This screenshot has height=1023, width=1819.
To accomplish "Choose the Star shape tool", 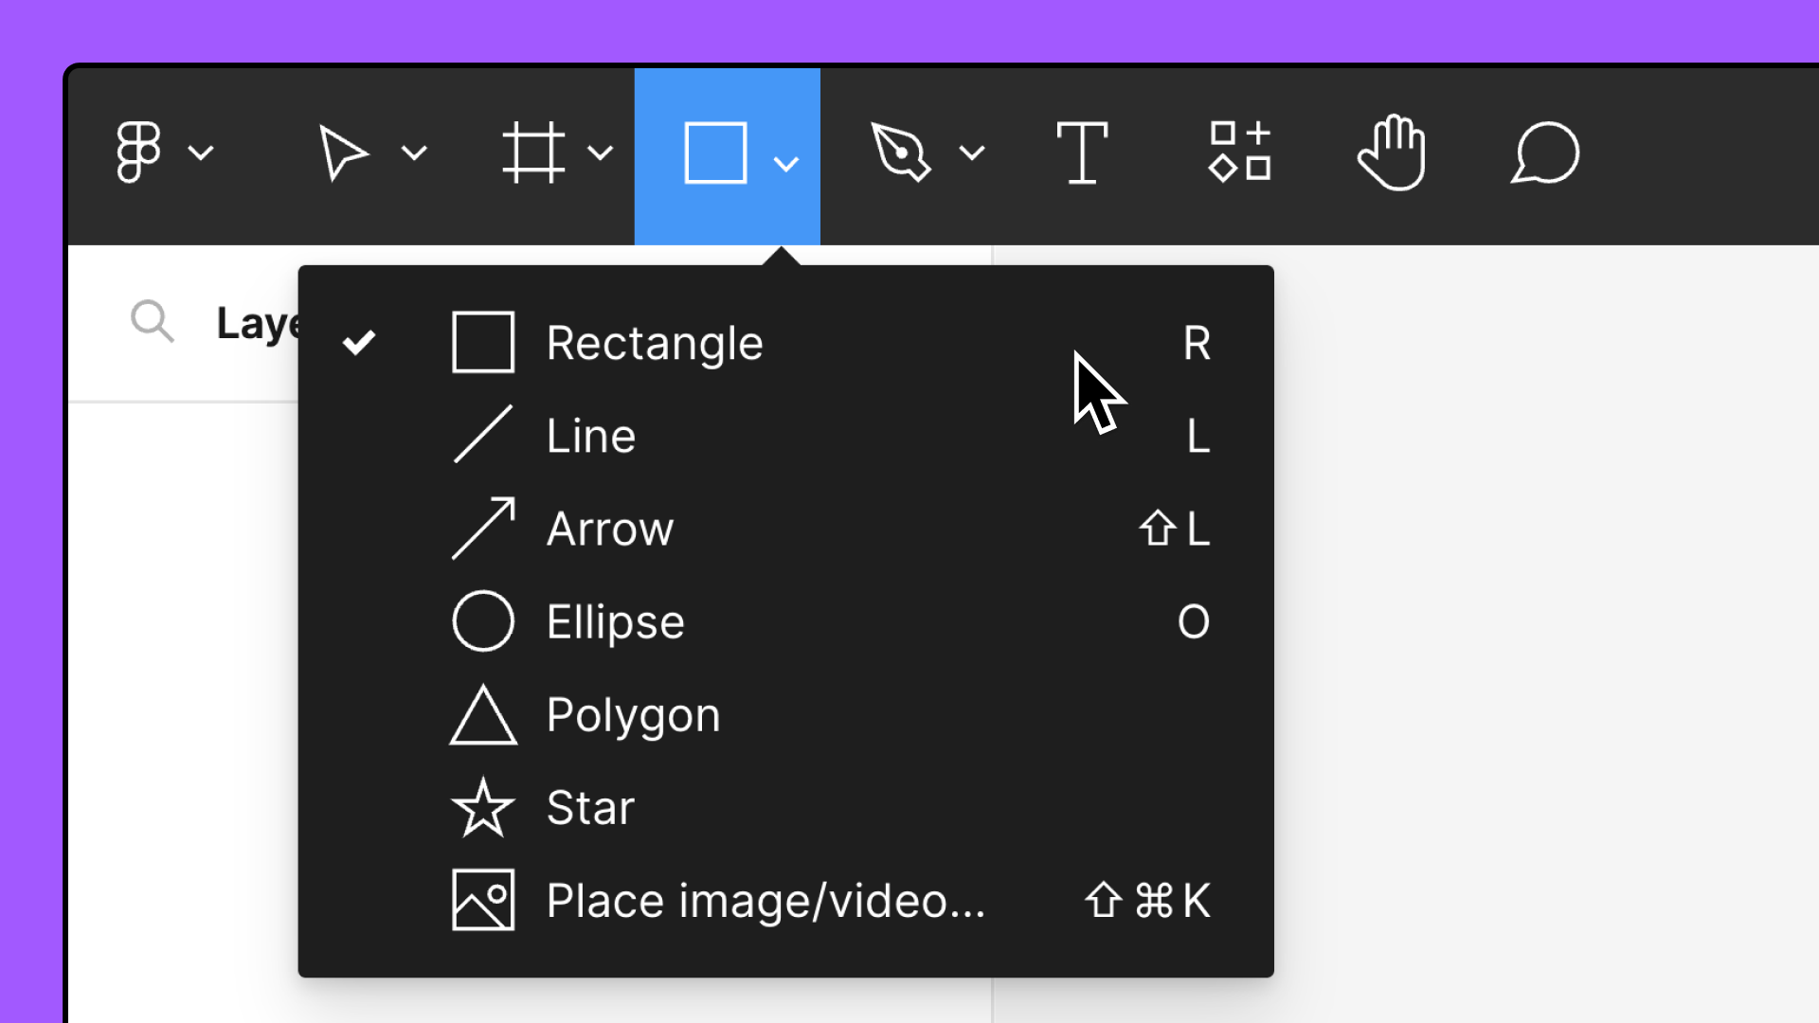I will point(588,807).
